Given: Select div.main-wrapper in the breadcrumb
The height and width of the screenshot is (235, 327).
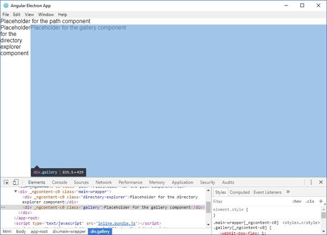Looking at the screenshot, I should pos(69,232).
